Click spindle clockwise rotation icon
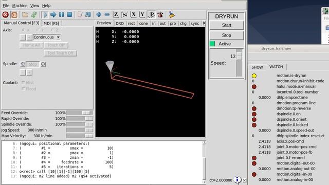 coord(43,64)
